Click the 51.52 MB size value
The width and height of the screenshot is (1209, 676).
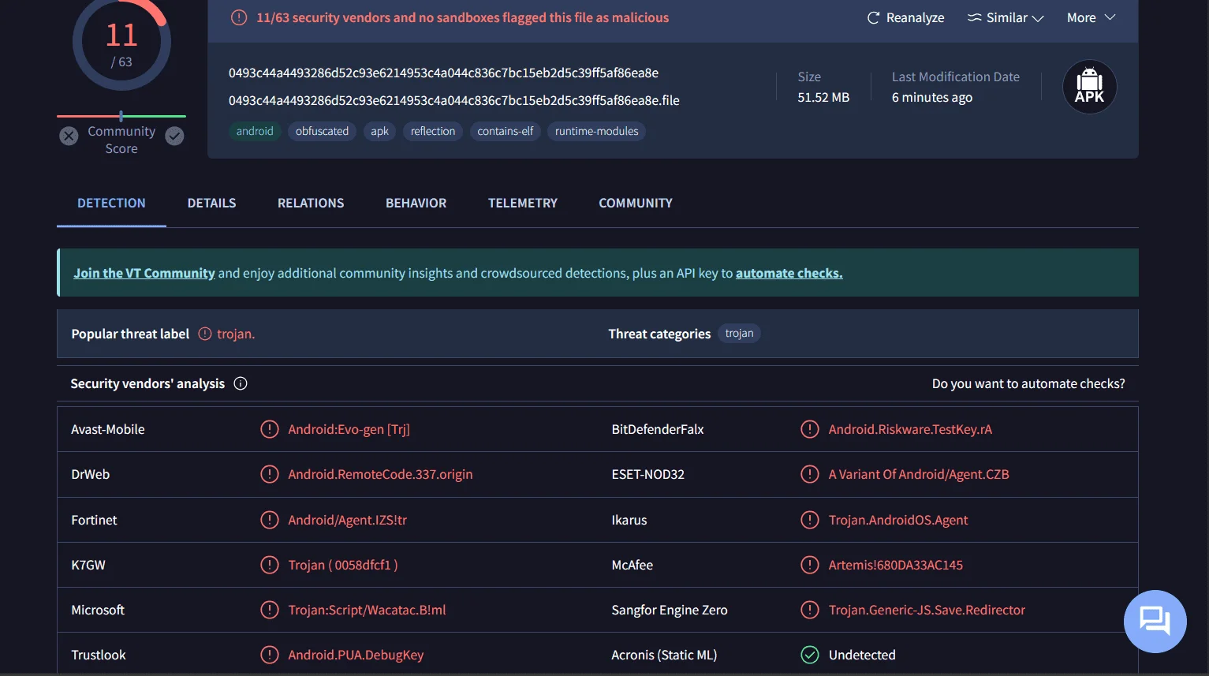[823, 97]
